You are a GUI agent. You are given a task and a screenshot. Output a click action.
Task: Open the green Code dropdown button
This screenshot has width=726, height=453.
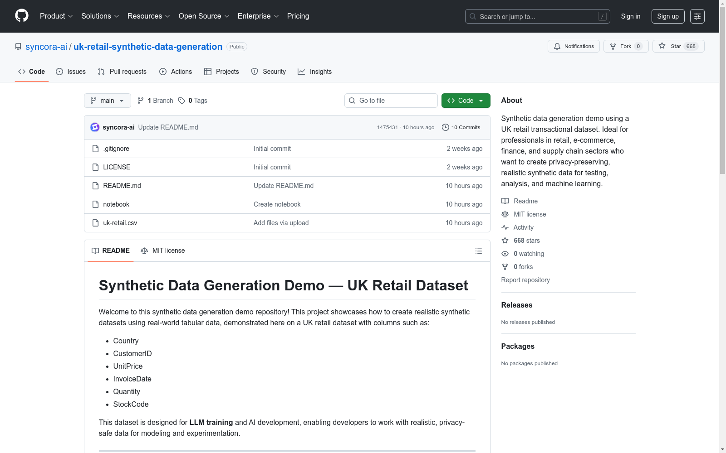click(466, 101)
